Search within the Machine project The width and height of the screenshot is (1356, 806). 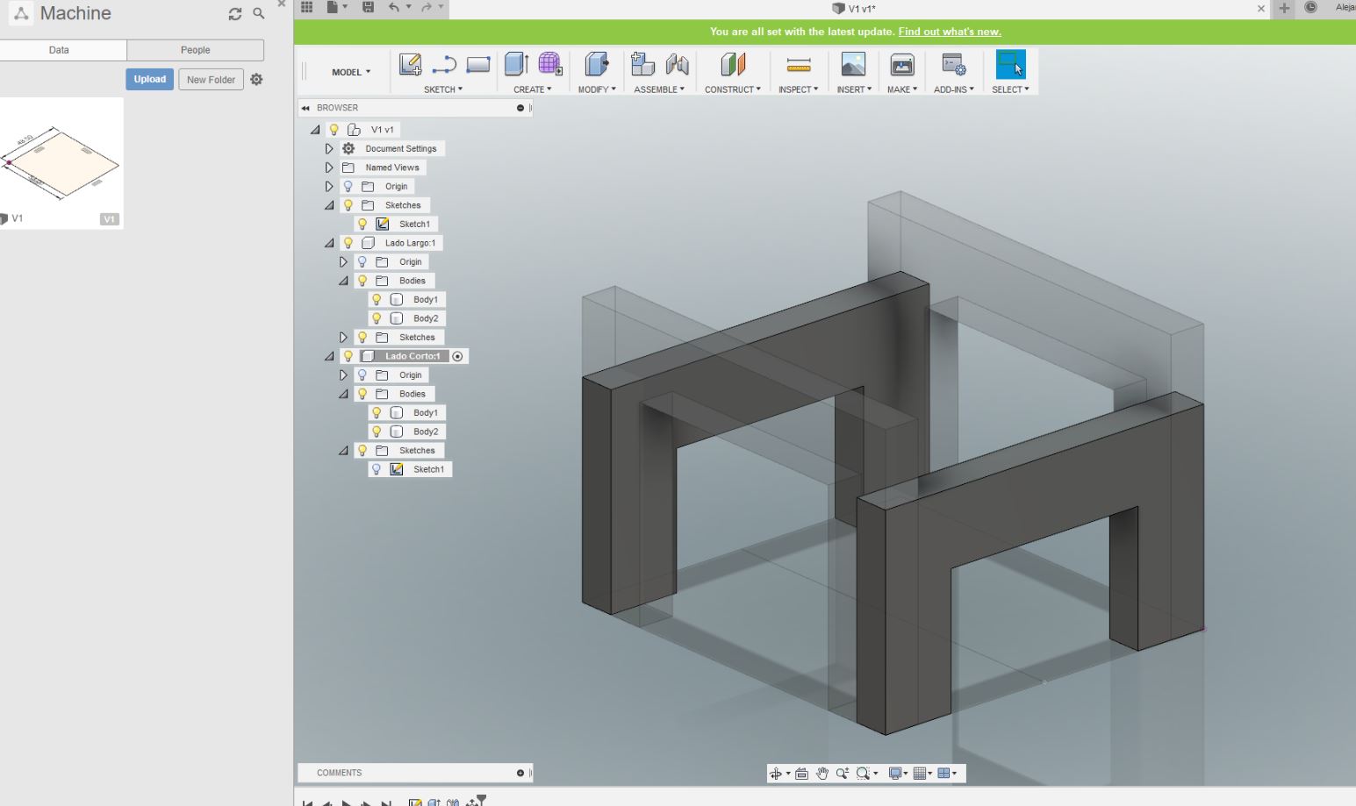(x=259, y=14)
